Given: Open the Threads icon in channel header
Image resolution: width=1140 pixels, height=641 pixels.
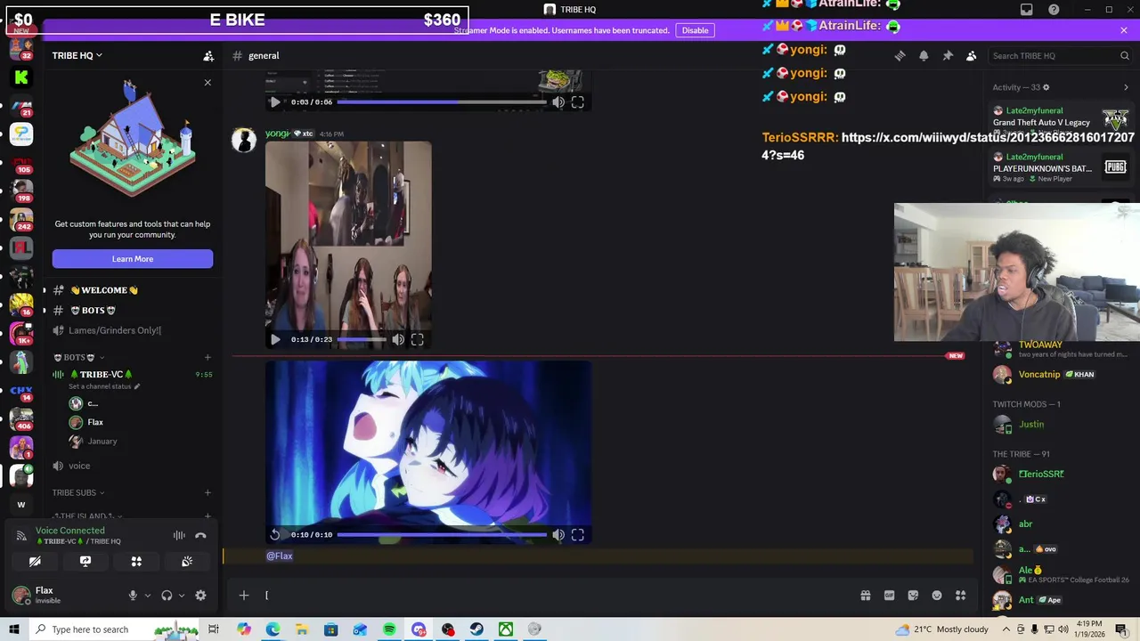Looking at the screenshot, I should point(900,55).
